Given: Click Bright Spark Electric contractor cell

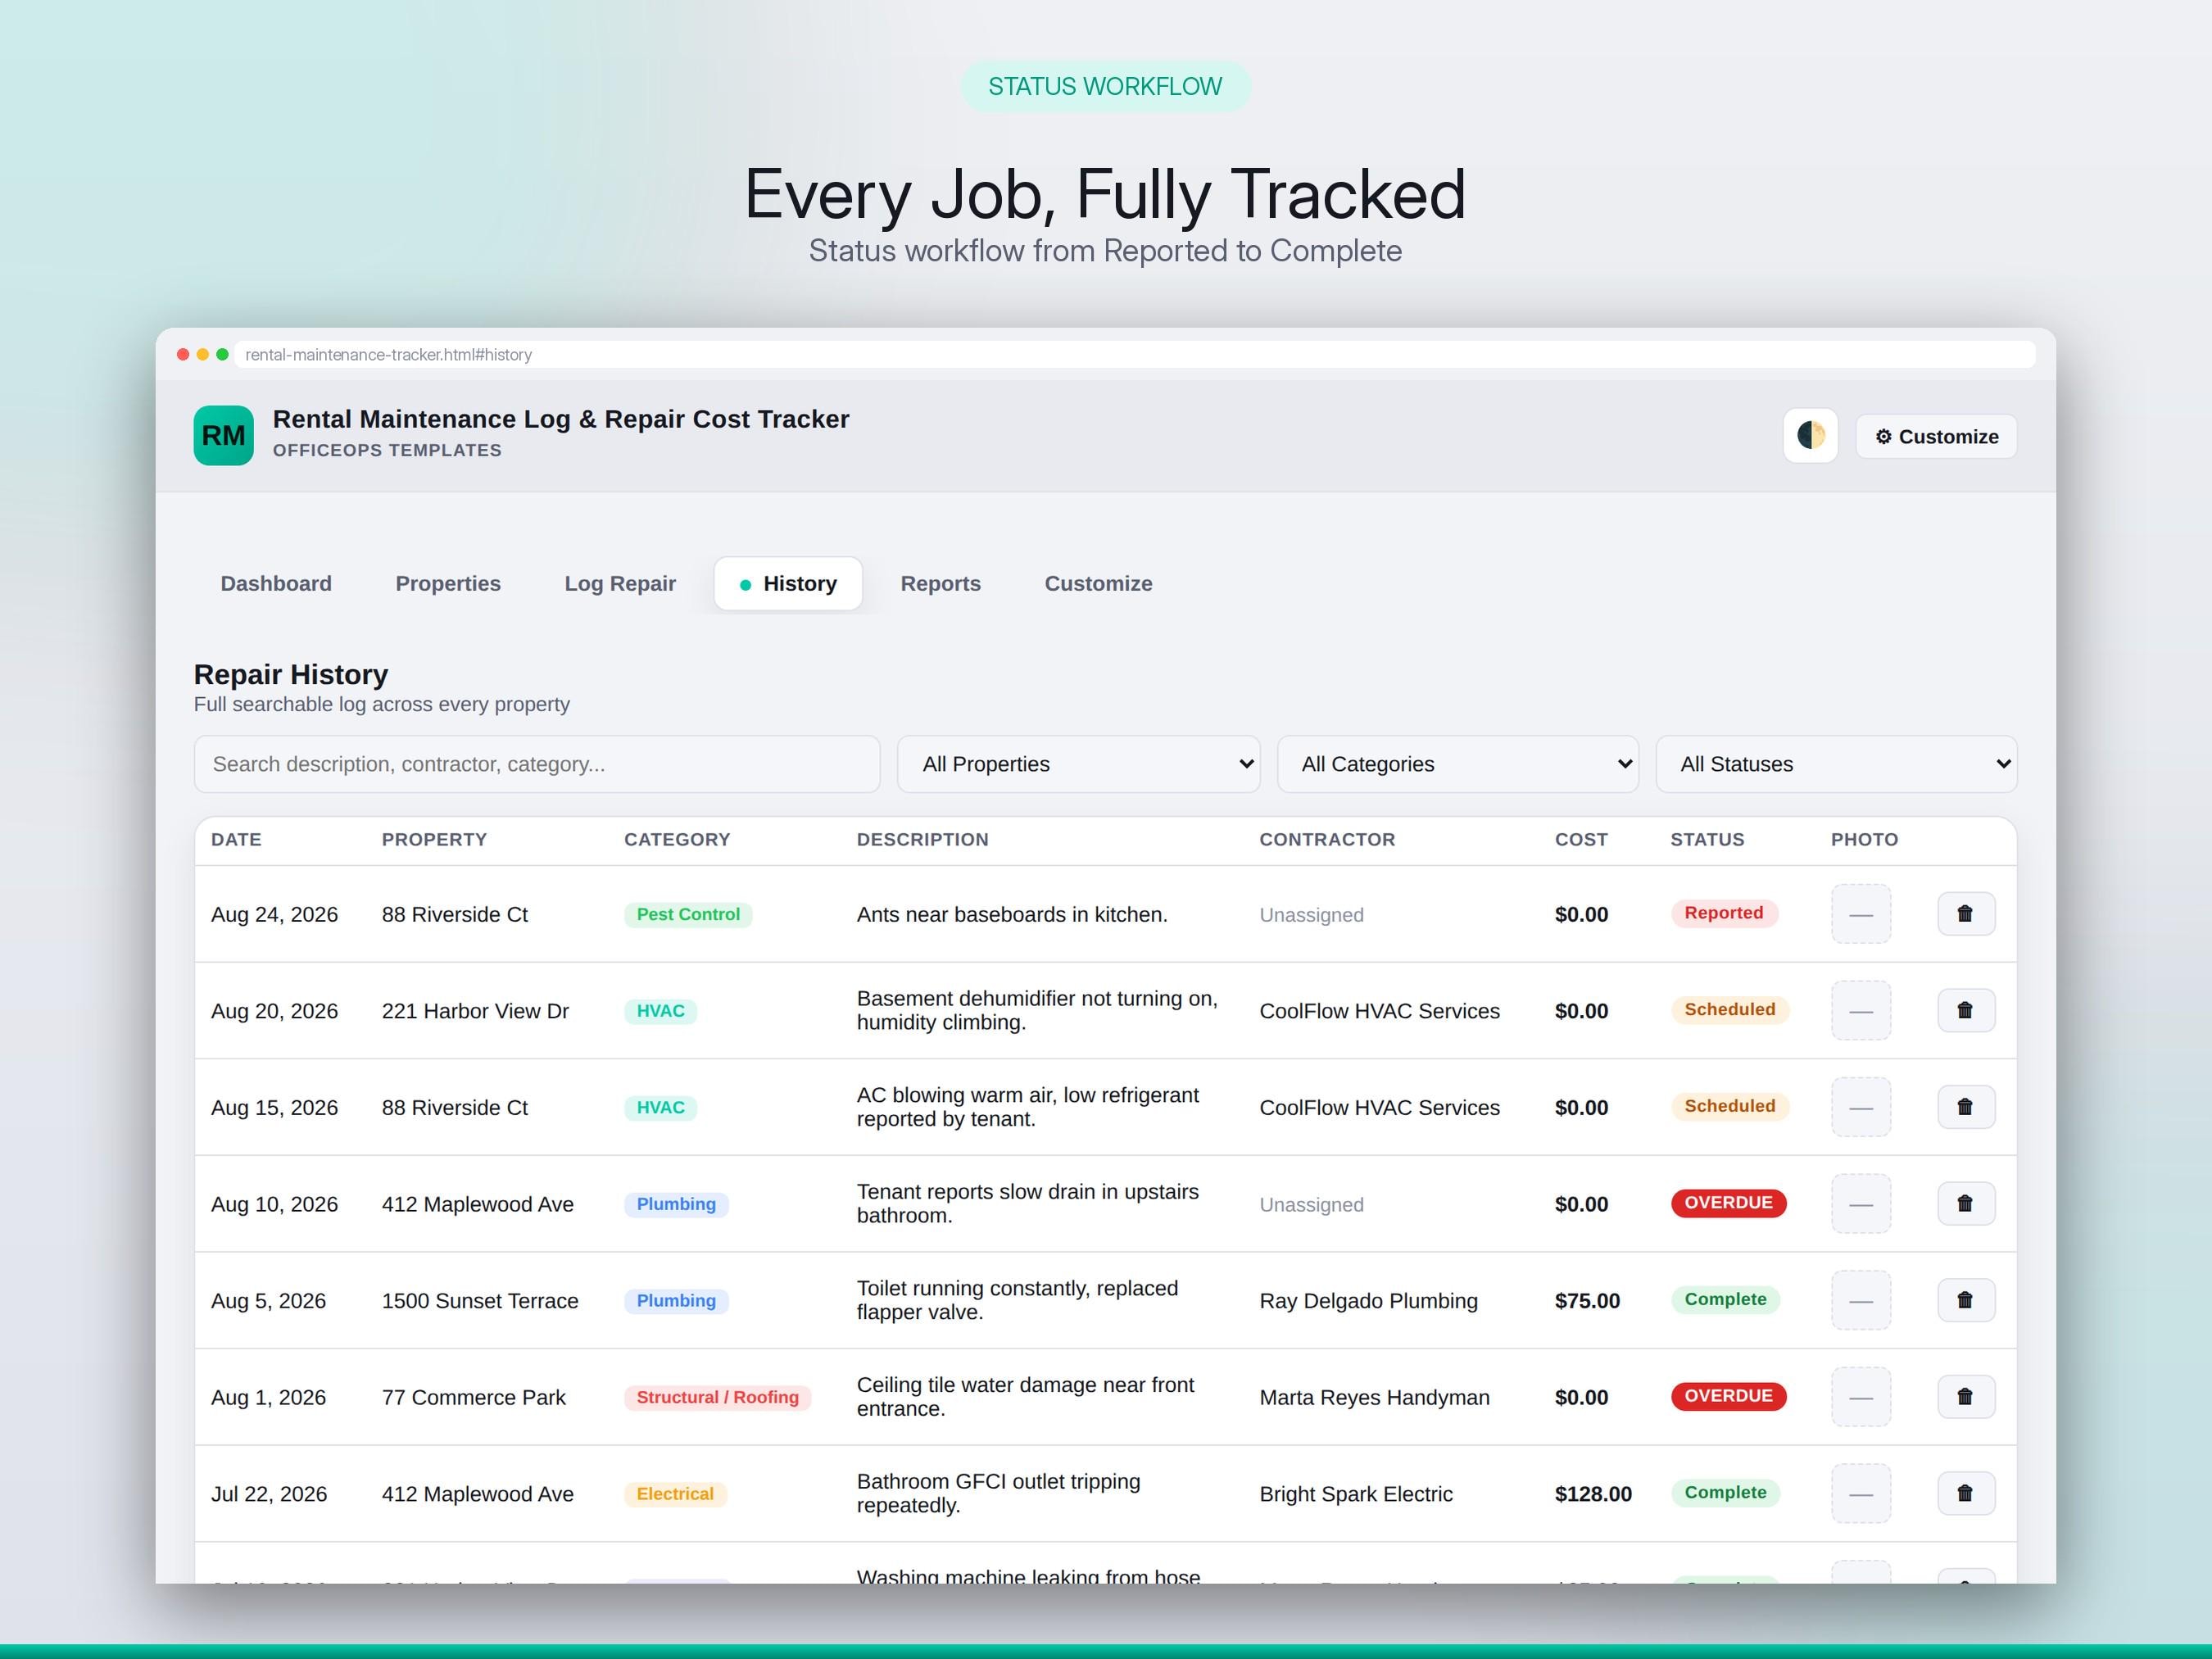Looking at the screenshot, I should 1356,1494.
